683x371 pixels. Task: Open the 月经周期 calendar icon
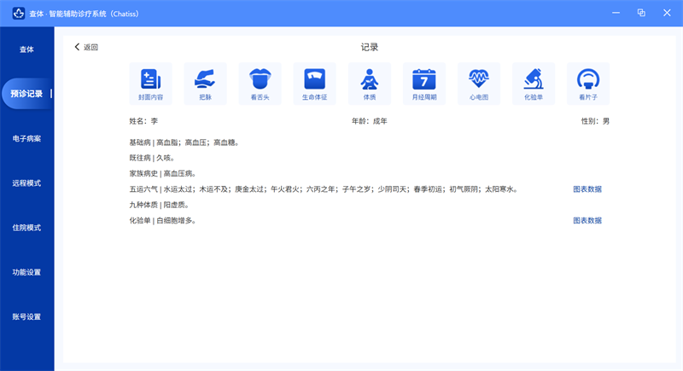[x=424, y=84]
